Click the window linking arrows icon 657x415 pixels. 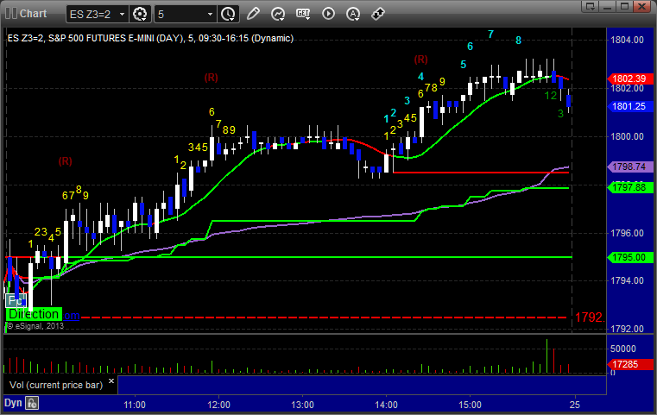378,14
